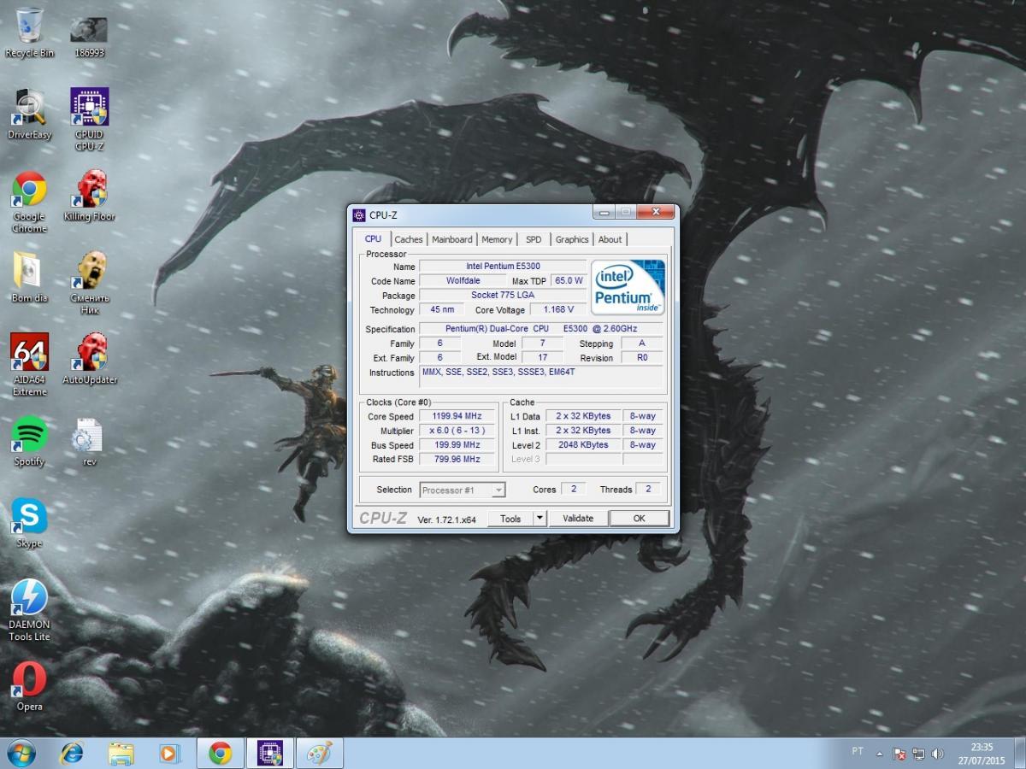
Task: Switch to Chrome in the taskbar
Action: (220, 753)
